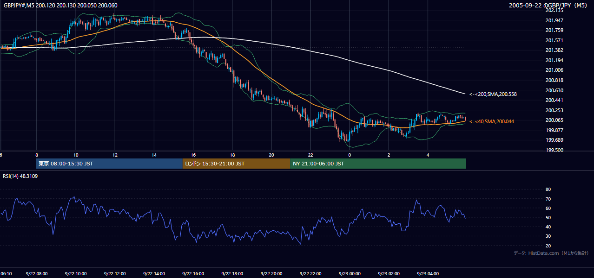The width and height of the screenshot is (594, 278).
Task: Click the 06:10 bottom time label
Action: point(6,274)
